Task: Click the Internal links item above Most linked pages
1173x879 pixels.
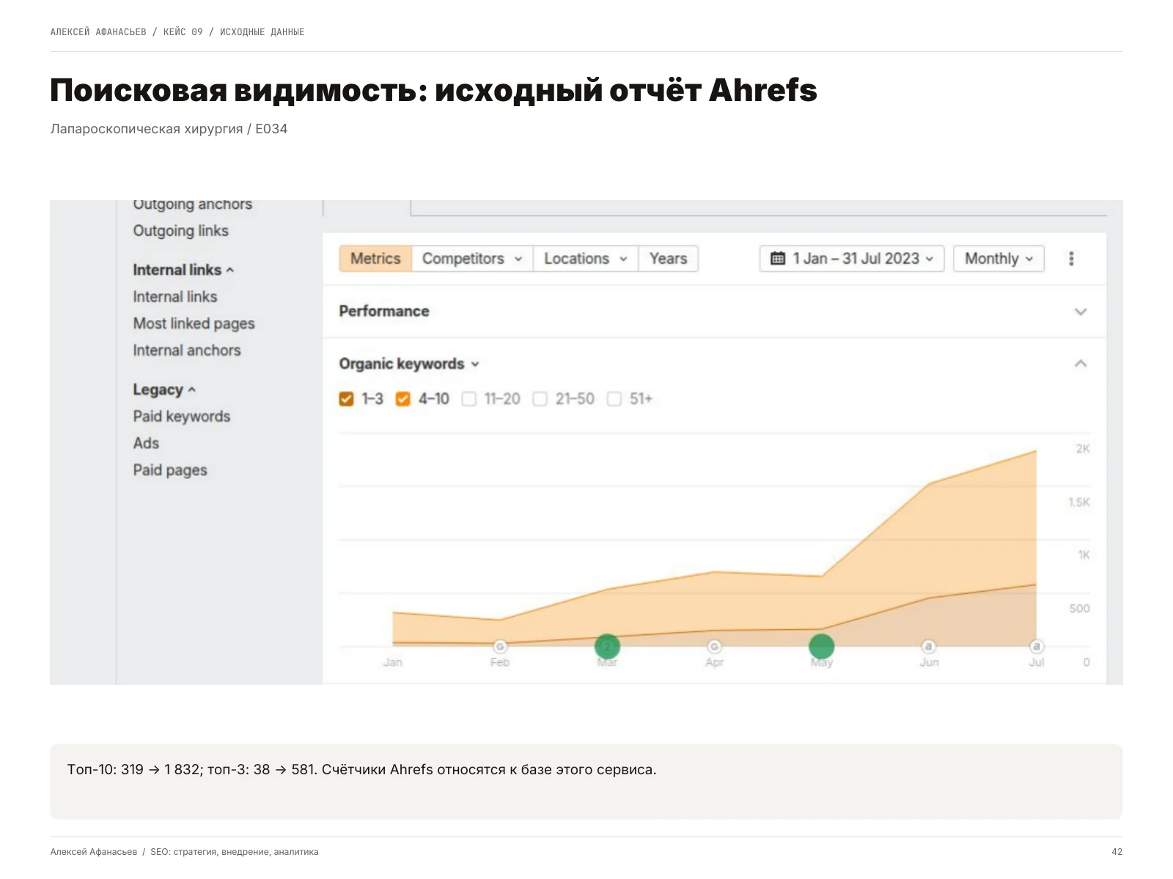Action: point(175,297)
